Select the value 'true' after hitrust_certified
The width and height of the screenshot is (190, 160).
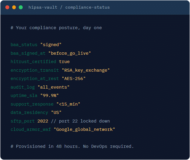click(64, 62)
